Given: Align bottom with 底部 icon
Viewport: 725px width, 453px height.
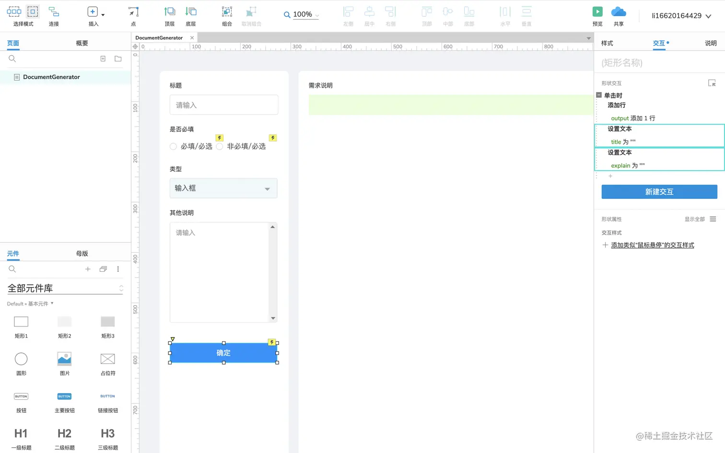Looking at the screenshot, I should 469,12.
